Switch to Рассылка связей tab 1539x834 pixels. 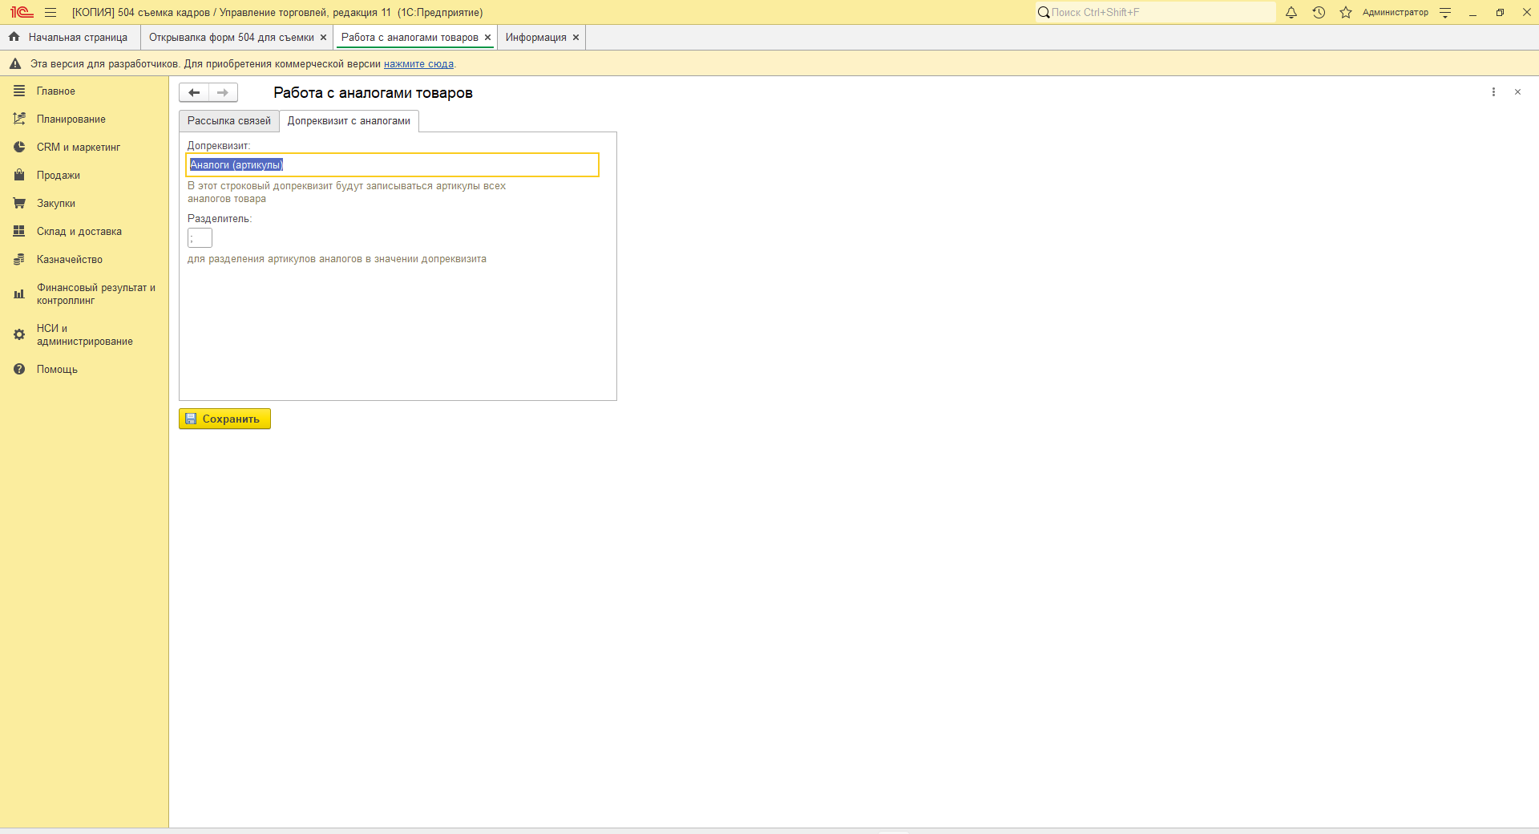point(229,121)
